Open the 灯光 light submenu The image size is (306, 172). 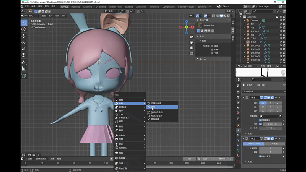click(130, 144)
